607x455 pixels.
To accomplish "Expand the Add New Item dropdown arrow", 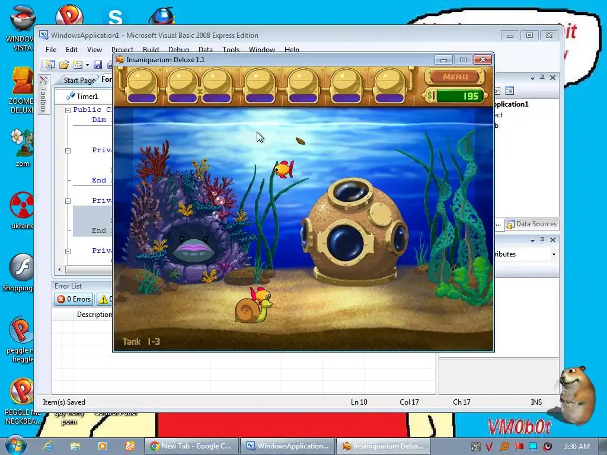I will (x=87, y=65).
